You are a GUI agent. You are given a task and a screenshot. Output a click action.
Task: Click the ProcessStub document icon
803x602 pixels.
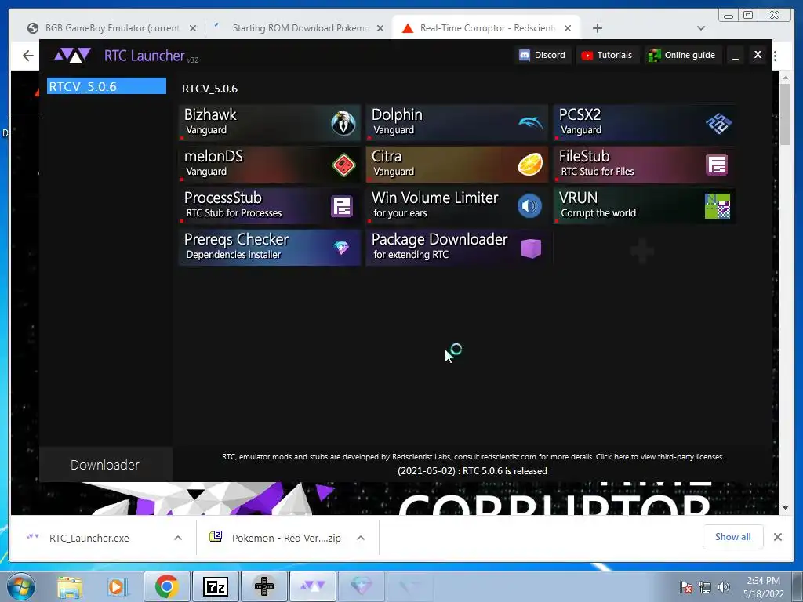[342, 206]
